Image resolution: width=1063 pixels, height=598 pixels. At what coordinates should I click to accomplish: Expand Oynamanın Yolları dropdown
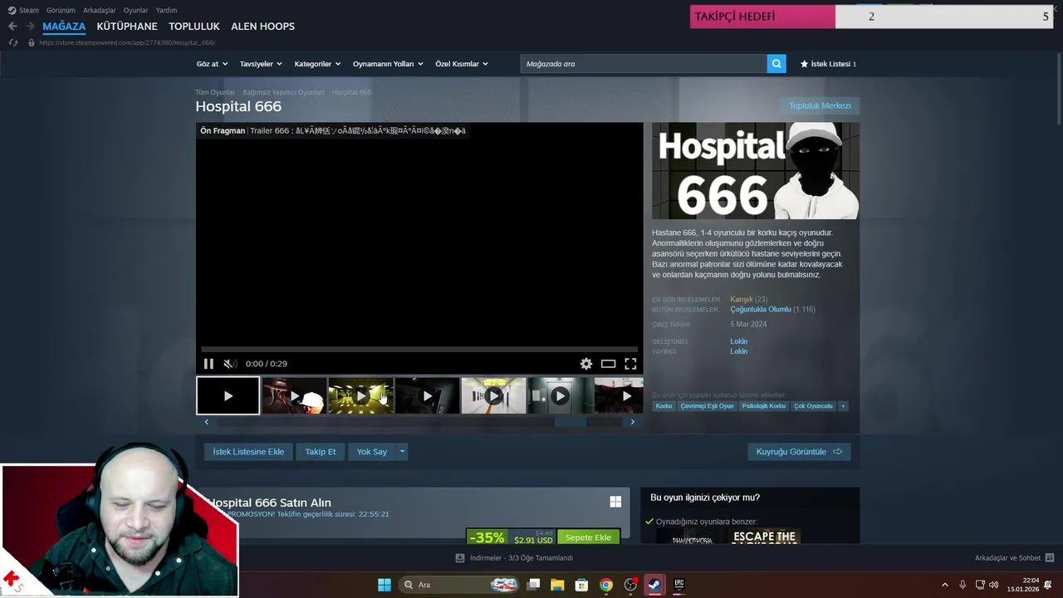pos(388,64)
